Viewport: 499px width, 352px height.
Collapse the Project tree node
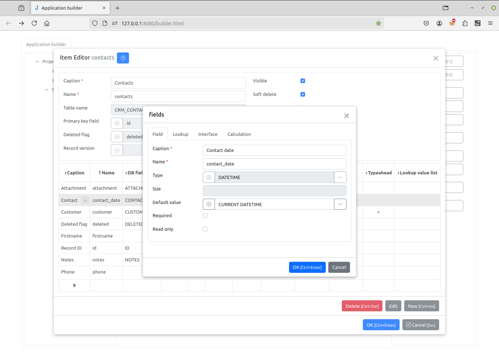coord(37,61)
